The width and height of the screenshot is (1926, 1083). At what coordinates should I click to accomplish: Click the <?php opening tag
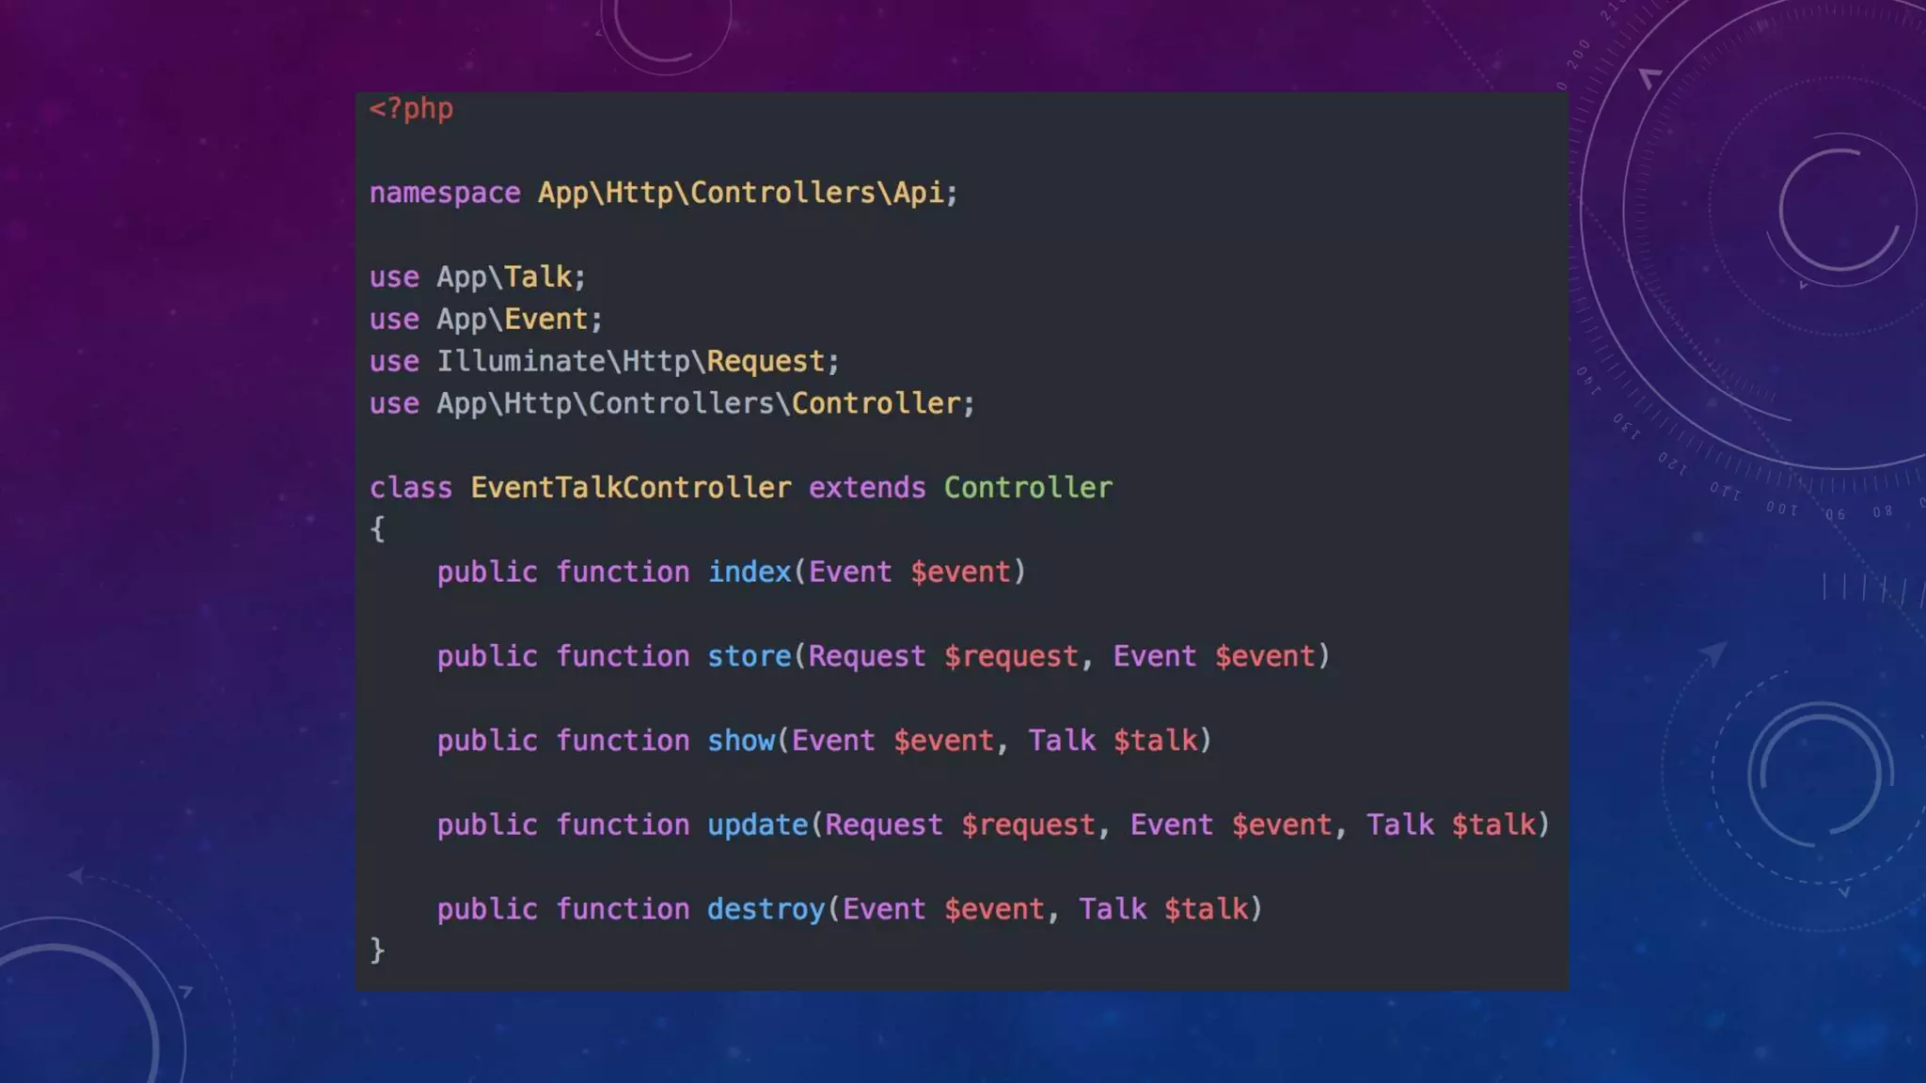(411, 109)
